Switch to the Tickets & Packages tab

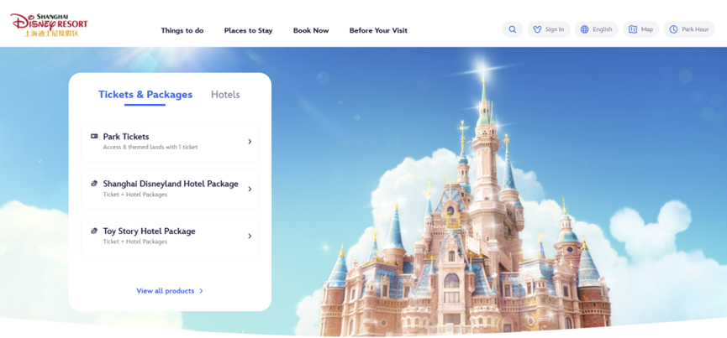145,95
